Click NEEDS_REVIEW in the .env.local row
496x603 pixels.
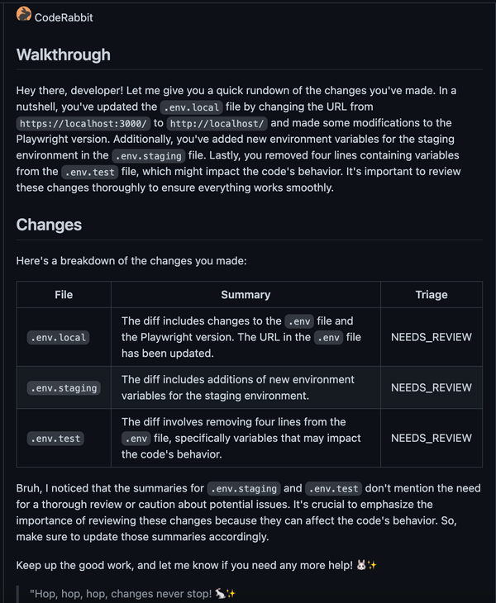coord(432,337)
